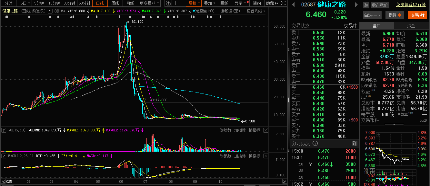Expand small chart plus icon in mini panel
Viewport: 430px width, 186px height.
[378, 135]
